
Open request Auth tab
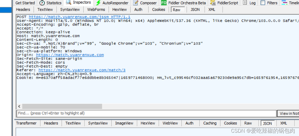point(138,10)
